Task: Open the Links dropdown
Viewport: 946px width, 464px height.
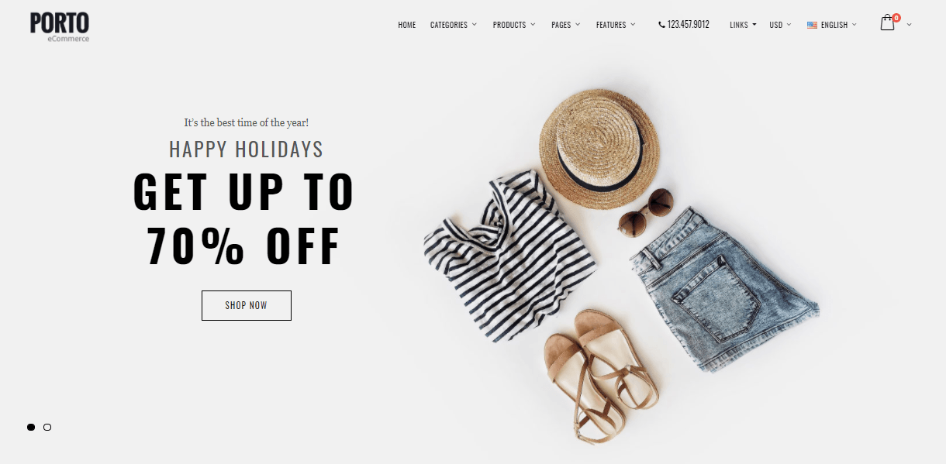Action: (x=743, y=25)
